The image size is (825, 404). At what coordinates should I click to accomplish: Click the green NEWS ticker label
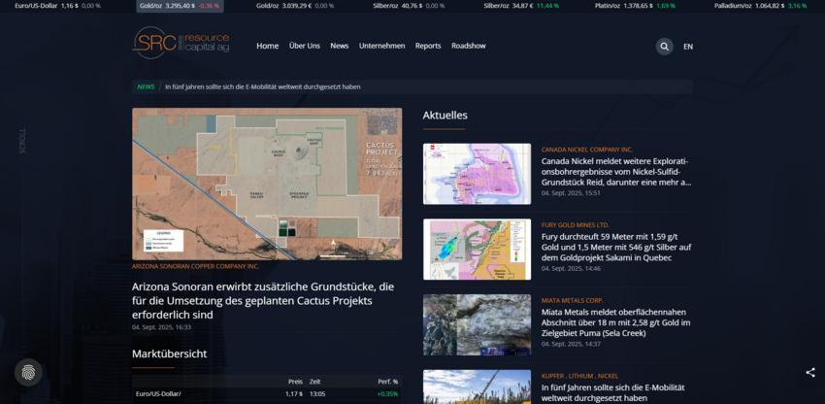click(x=146, y=86)
